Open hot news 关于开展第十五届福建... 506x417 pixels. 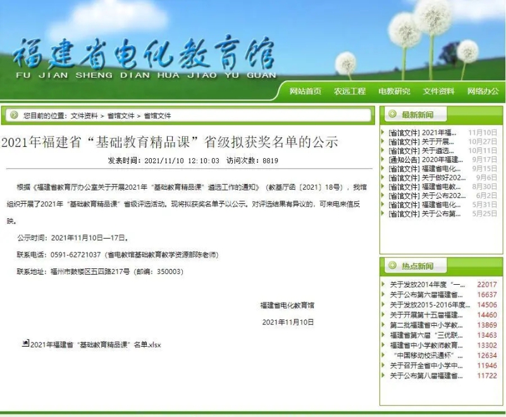pyautogui.click(x=426, y=315)
